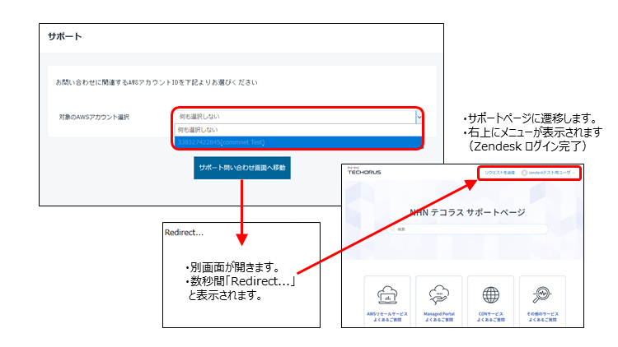Click the CDNサービス よくあるご質問 link text
The image size is (618, 347).
pos(491,317)
